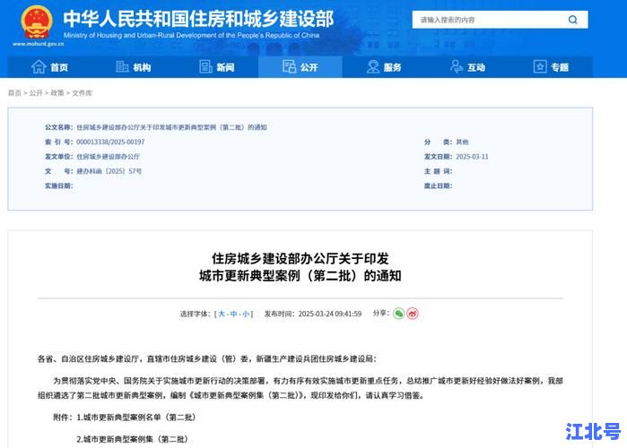The height and width of the screenshot is (448, 627).
Task: Click the publish time 2025-03-24 09:41:59
Action: point(330,314)
